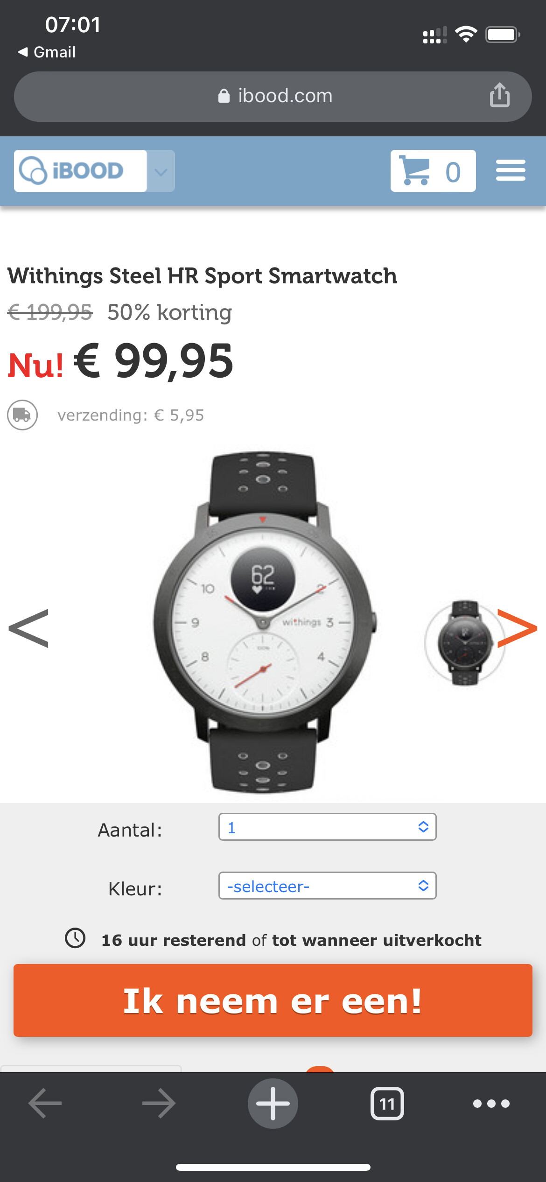Return to Gmail app

pyautogui.click(x=47, y=52)
